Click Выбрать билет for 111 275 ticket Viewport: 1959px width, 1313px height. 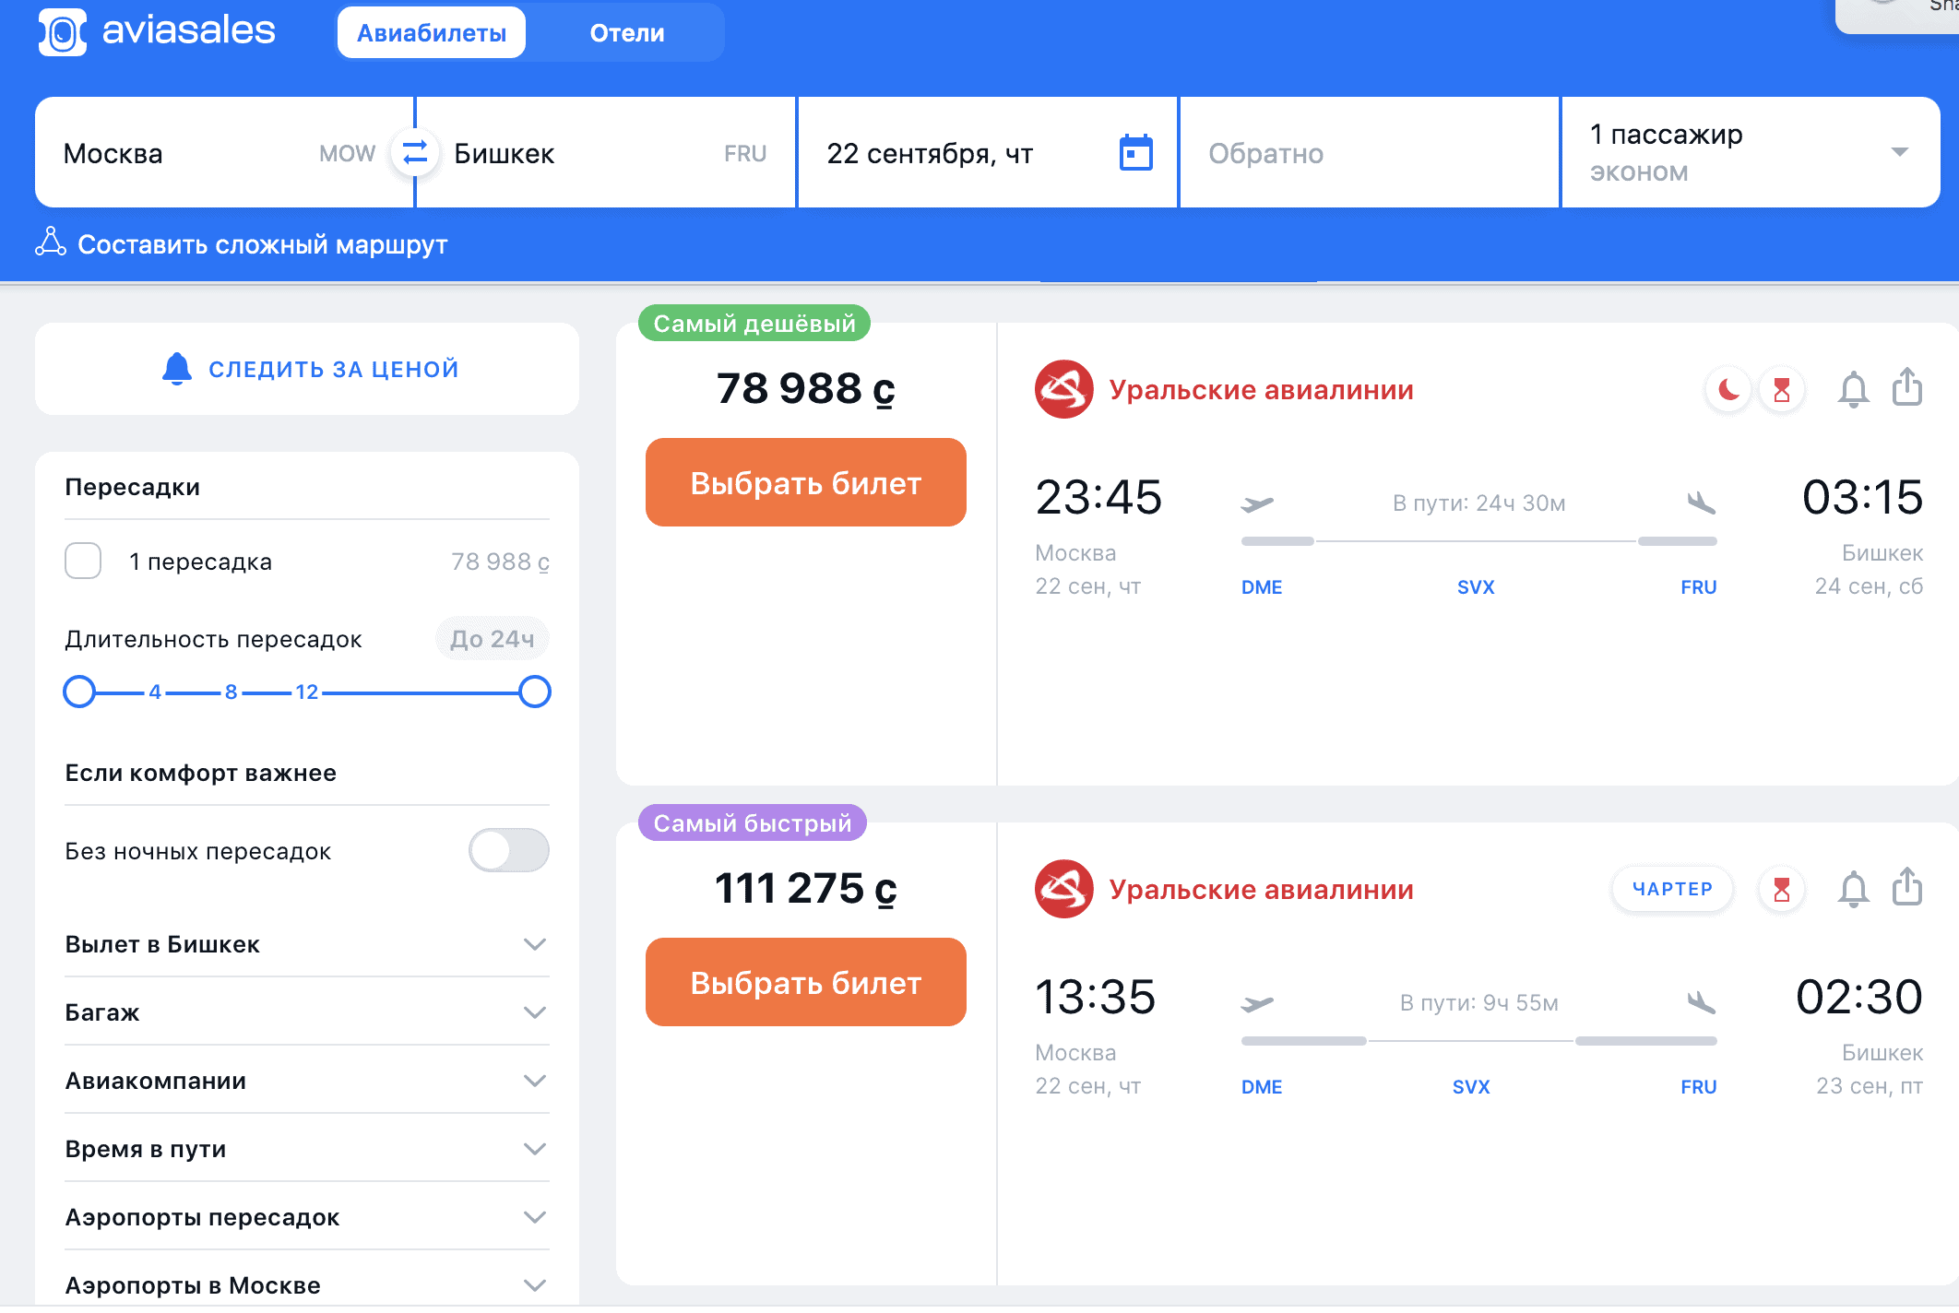coord(806,982)
